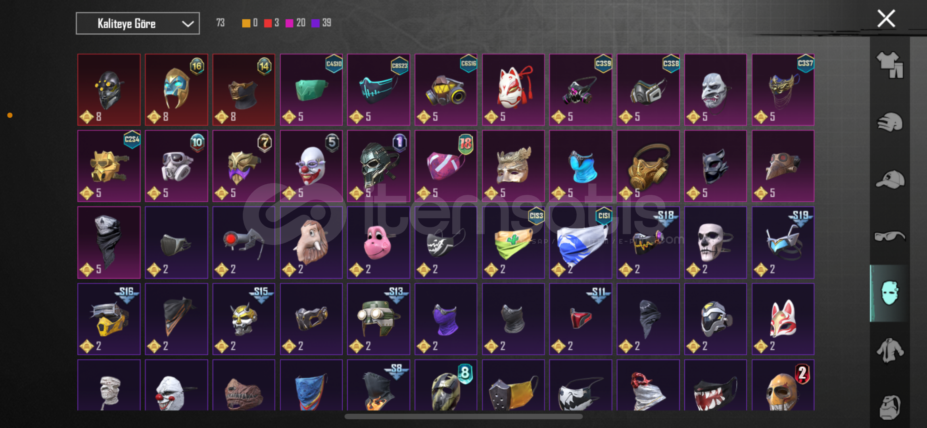The image size is (927, 428).
Task: Filter by the purple quality swatch
Action: coord(315,23)
